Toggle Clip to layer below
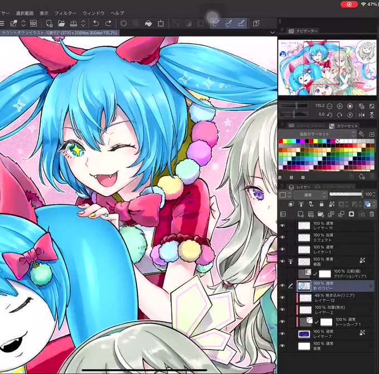This screenshot has width=379, height=374. point(291,205)
